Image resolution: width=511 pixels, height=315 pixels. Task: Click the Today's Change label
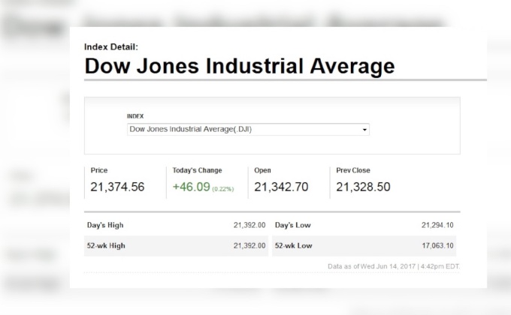(x=197, y=170)
